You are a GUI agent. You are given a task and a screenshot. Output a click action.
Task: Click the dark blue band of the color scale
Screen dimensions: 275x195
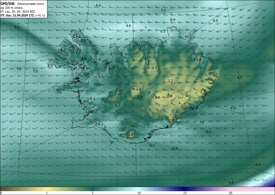point(184,189)
